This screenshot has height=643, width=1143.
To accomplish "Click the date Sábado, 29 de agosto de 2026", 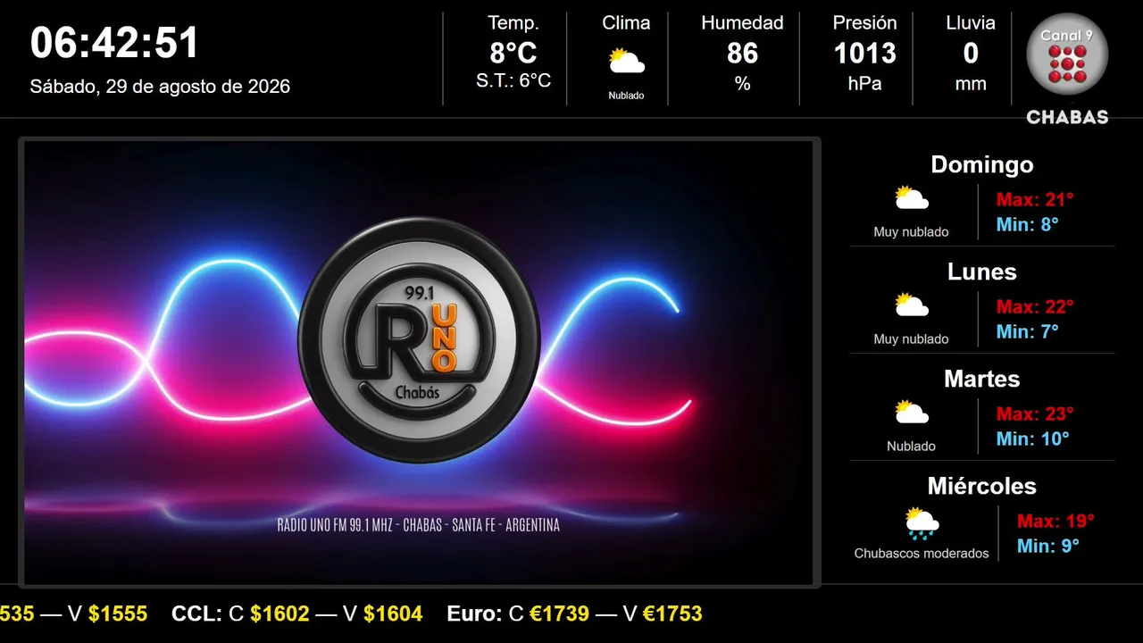I will (x=160, y=87).
